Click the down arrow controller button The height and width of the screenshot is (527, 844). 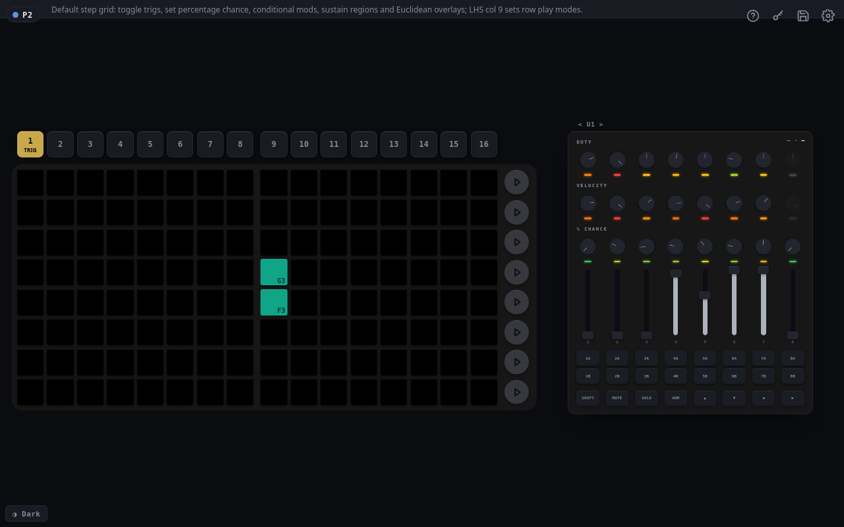coord(734,398)
